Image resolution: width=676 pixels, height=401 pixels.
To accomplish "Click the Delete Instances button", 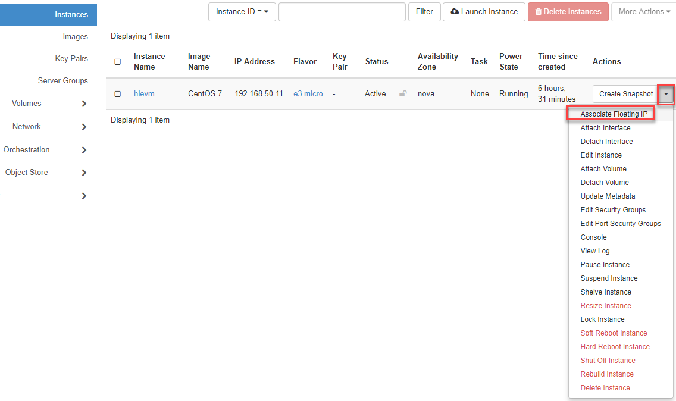I will (568, 12).
